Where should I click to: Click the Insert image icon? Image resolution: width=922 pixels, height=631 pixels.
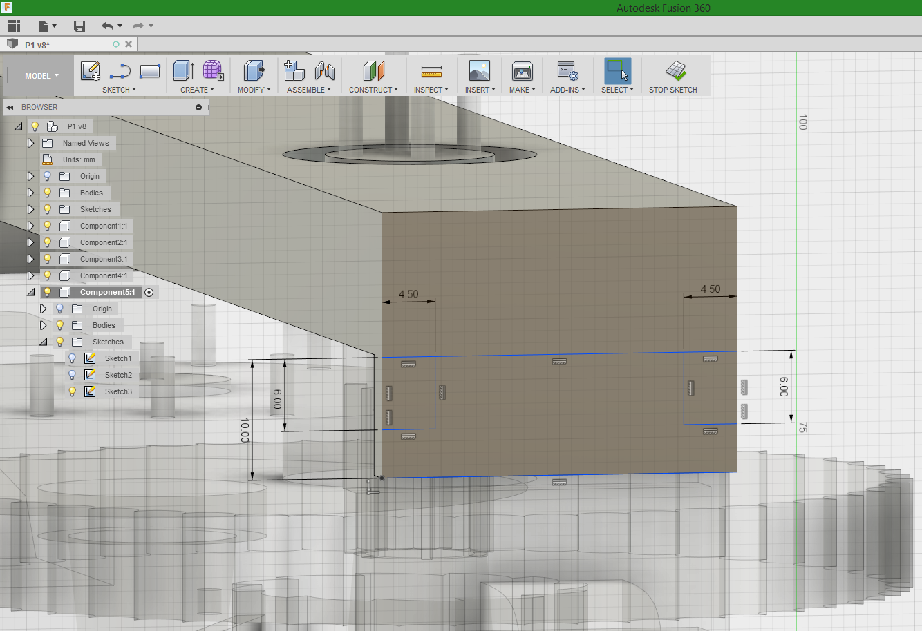[x=479, y=70]
